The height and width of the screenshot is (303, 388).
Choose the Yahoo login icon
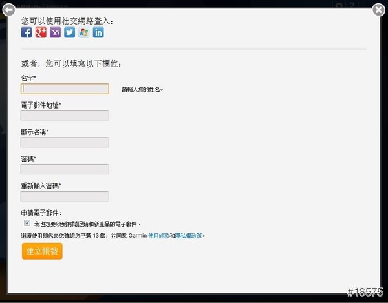click(x=55, y=32)
